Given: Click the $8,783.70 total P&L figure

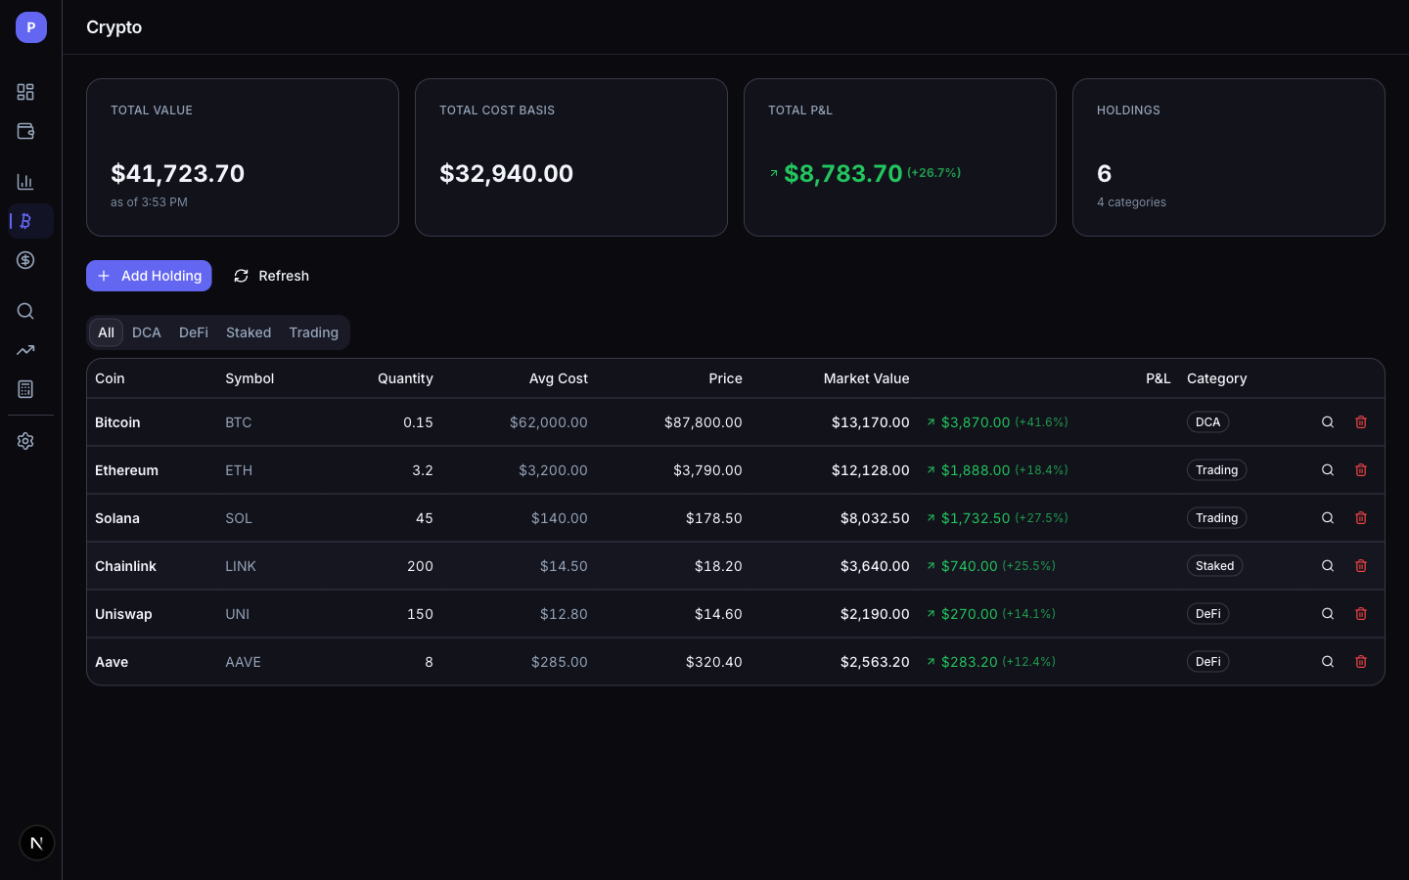Looking at the screenshot, I should pyautogui.click(x=843, y=173).
